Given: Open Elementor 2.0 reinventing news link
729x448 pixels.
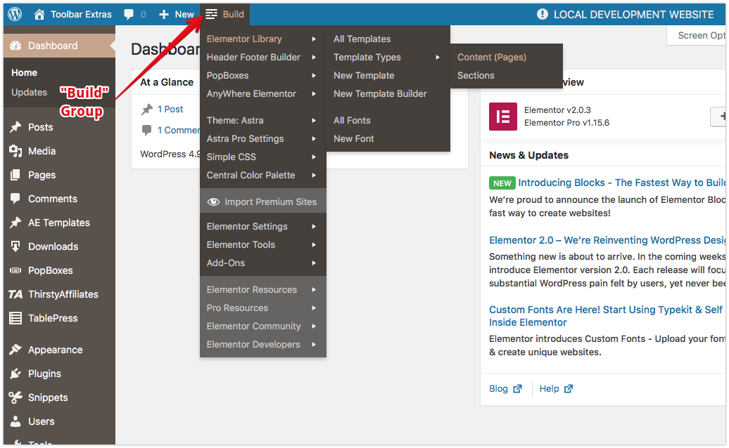Looking at the screenshot, I should pos(607,240).
